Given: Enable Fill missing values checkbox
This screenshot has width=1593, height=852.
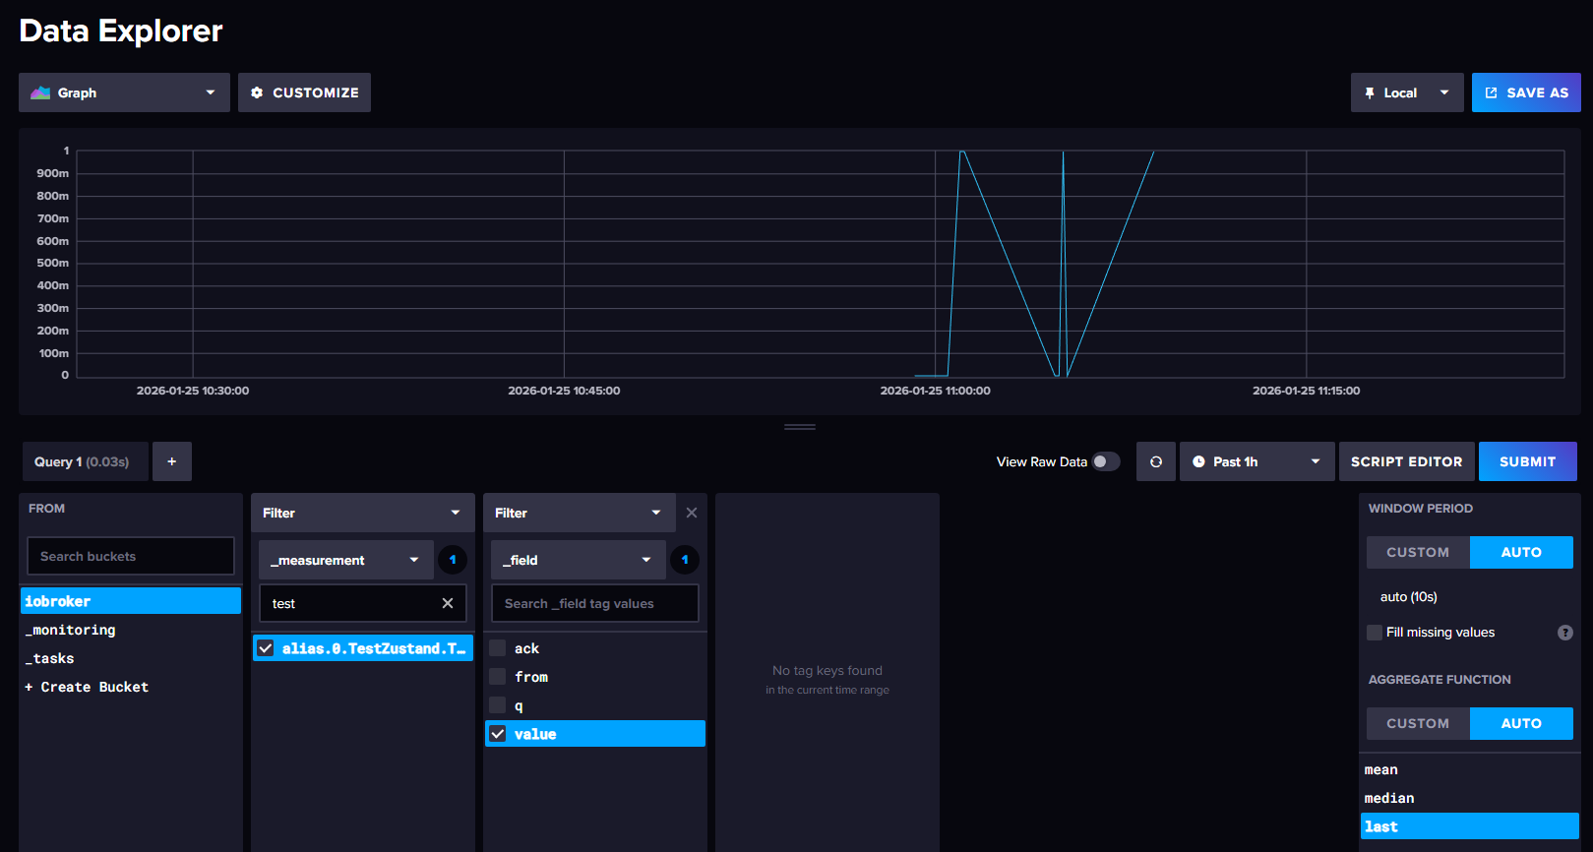Looking at the screenshot, I should tap(1375, 633).
